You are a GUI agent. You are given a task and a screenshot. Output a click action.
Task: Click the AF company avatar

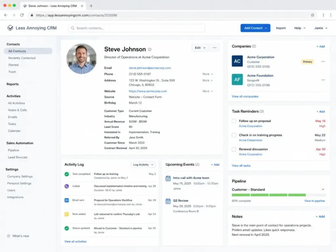(x=237, y=79)
